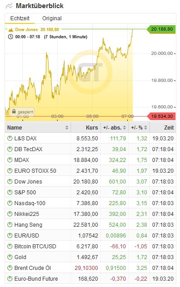The width and height of the screenshot is (180, 287).
Task: Open the EURO STOXX 50 link
Action: point(35,171)
